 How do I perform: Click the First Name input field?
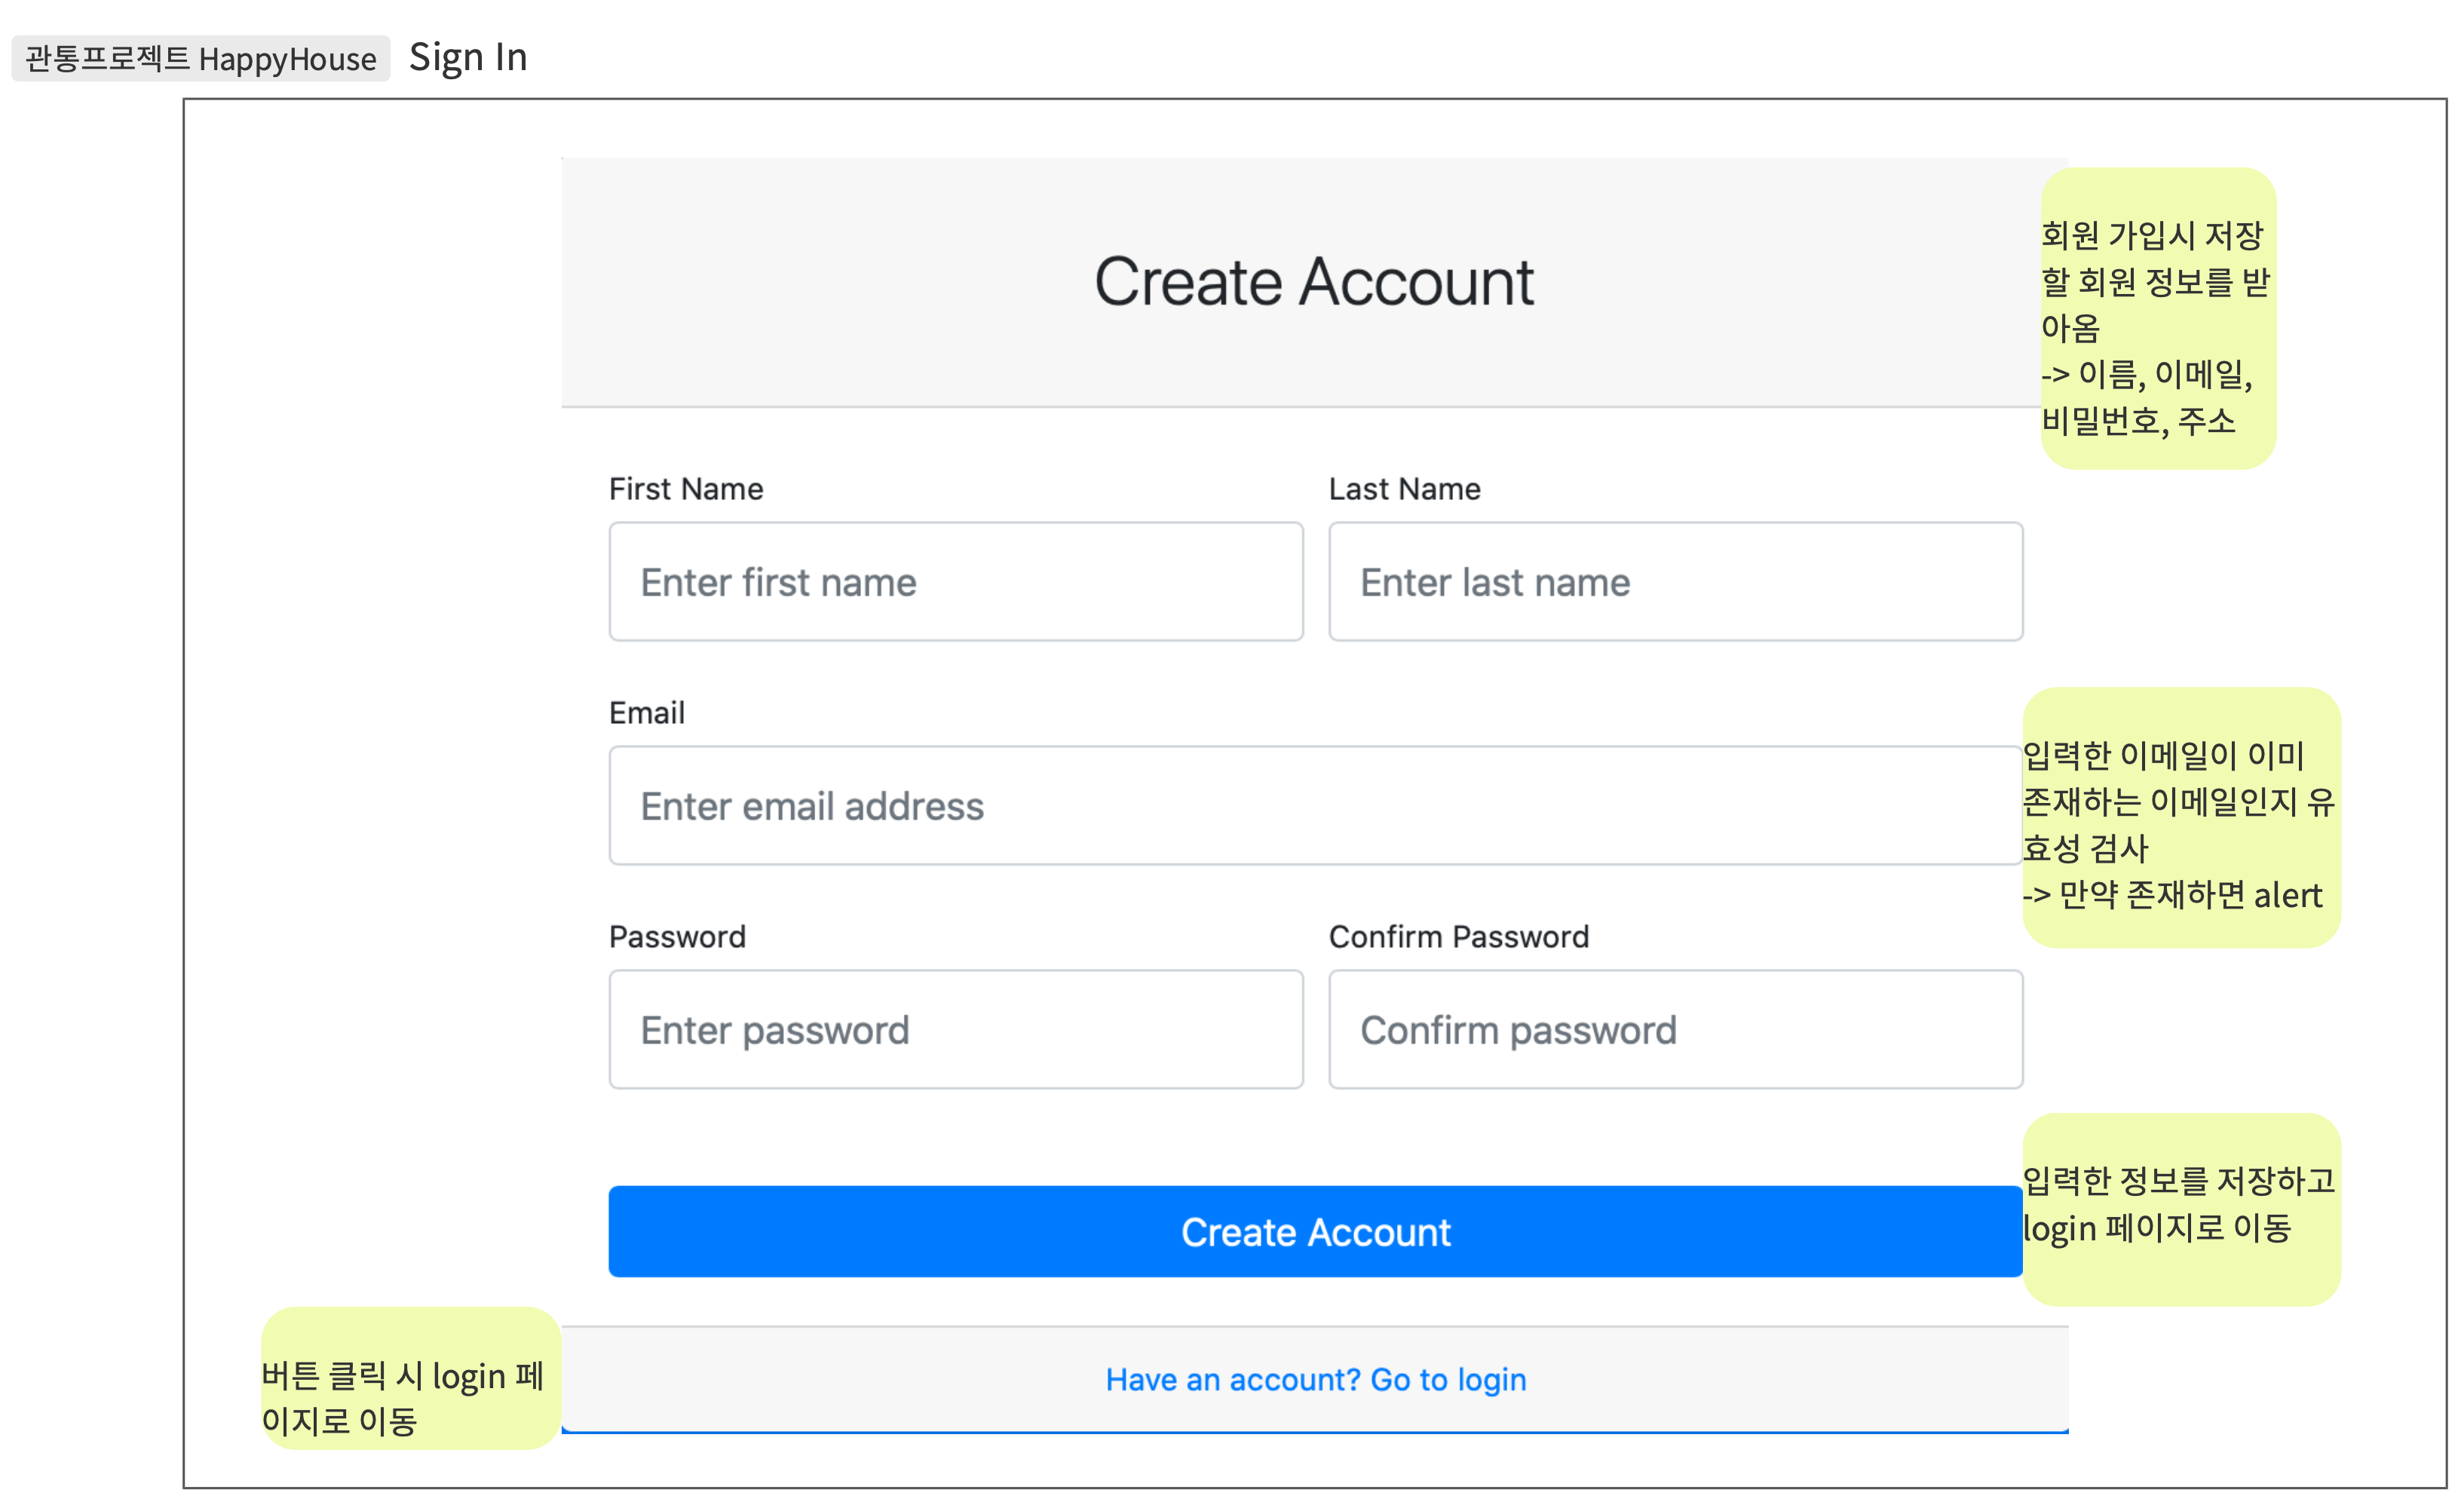pyautogui.click(x=955, y=581)
